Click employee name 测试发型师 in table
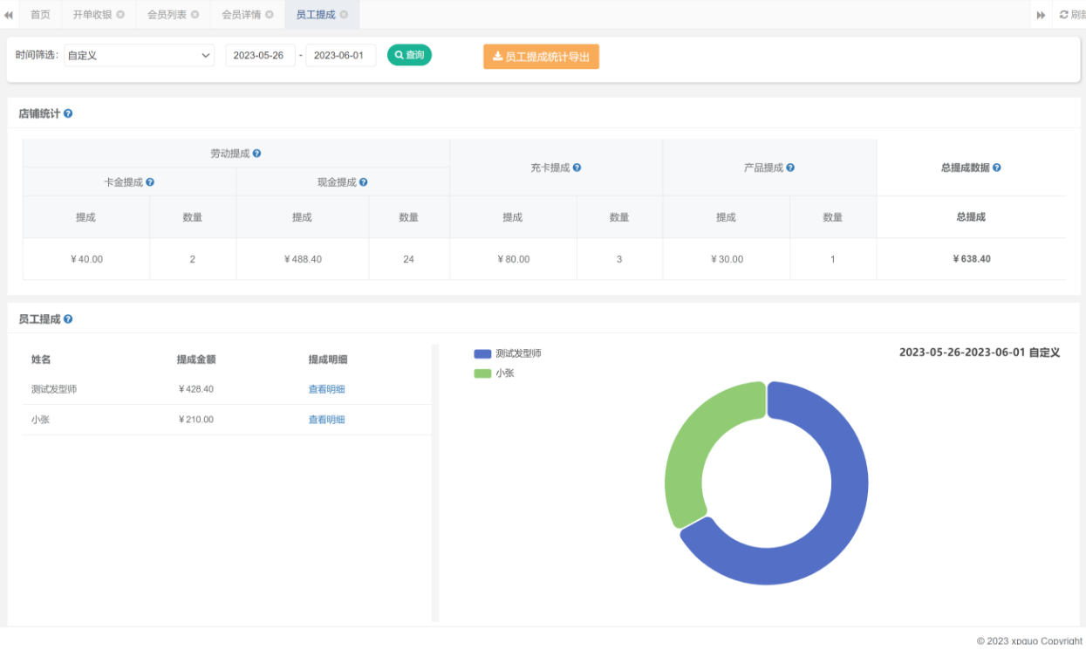The width and height of the screenshot is (1086, 650). [54, 389]
